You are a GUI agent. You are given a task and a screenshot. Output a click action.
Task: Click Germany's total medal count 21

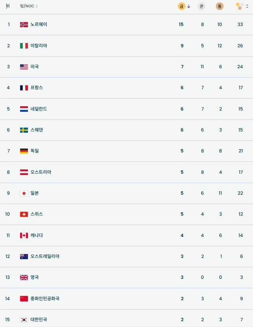(240, 151)
